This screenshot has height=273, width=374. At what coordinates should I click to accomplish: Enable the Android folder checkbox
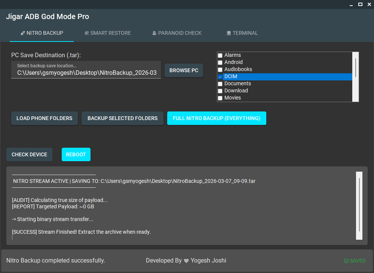tap(220, 62)
